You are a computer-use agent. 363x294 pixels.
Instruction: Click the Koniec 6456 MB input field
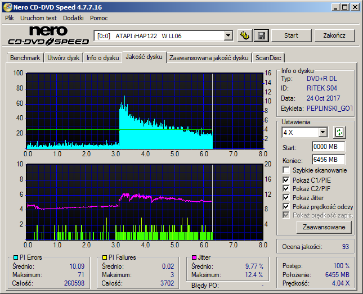(x=328, y=160)
